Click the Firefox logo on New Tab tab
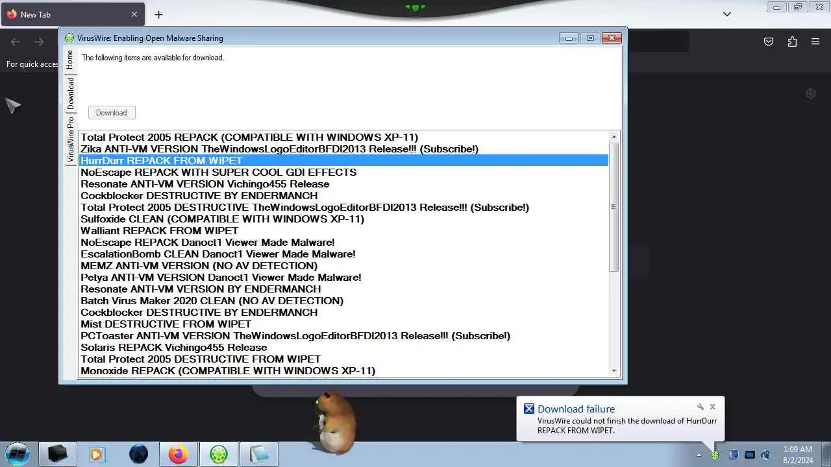The image size is (831, 467). pyautogui.click(x=12, y=14)
